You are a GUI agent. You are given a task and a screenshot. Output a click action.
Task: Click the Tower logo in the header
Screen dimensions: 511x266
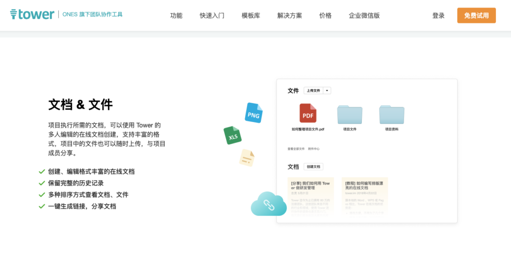pos(32,14)
